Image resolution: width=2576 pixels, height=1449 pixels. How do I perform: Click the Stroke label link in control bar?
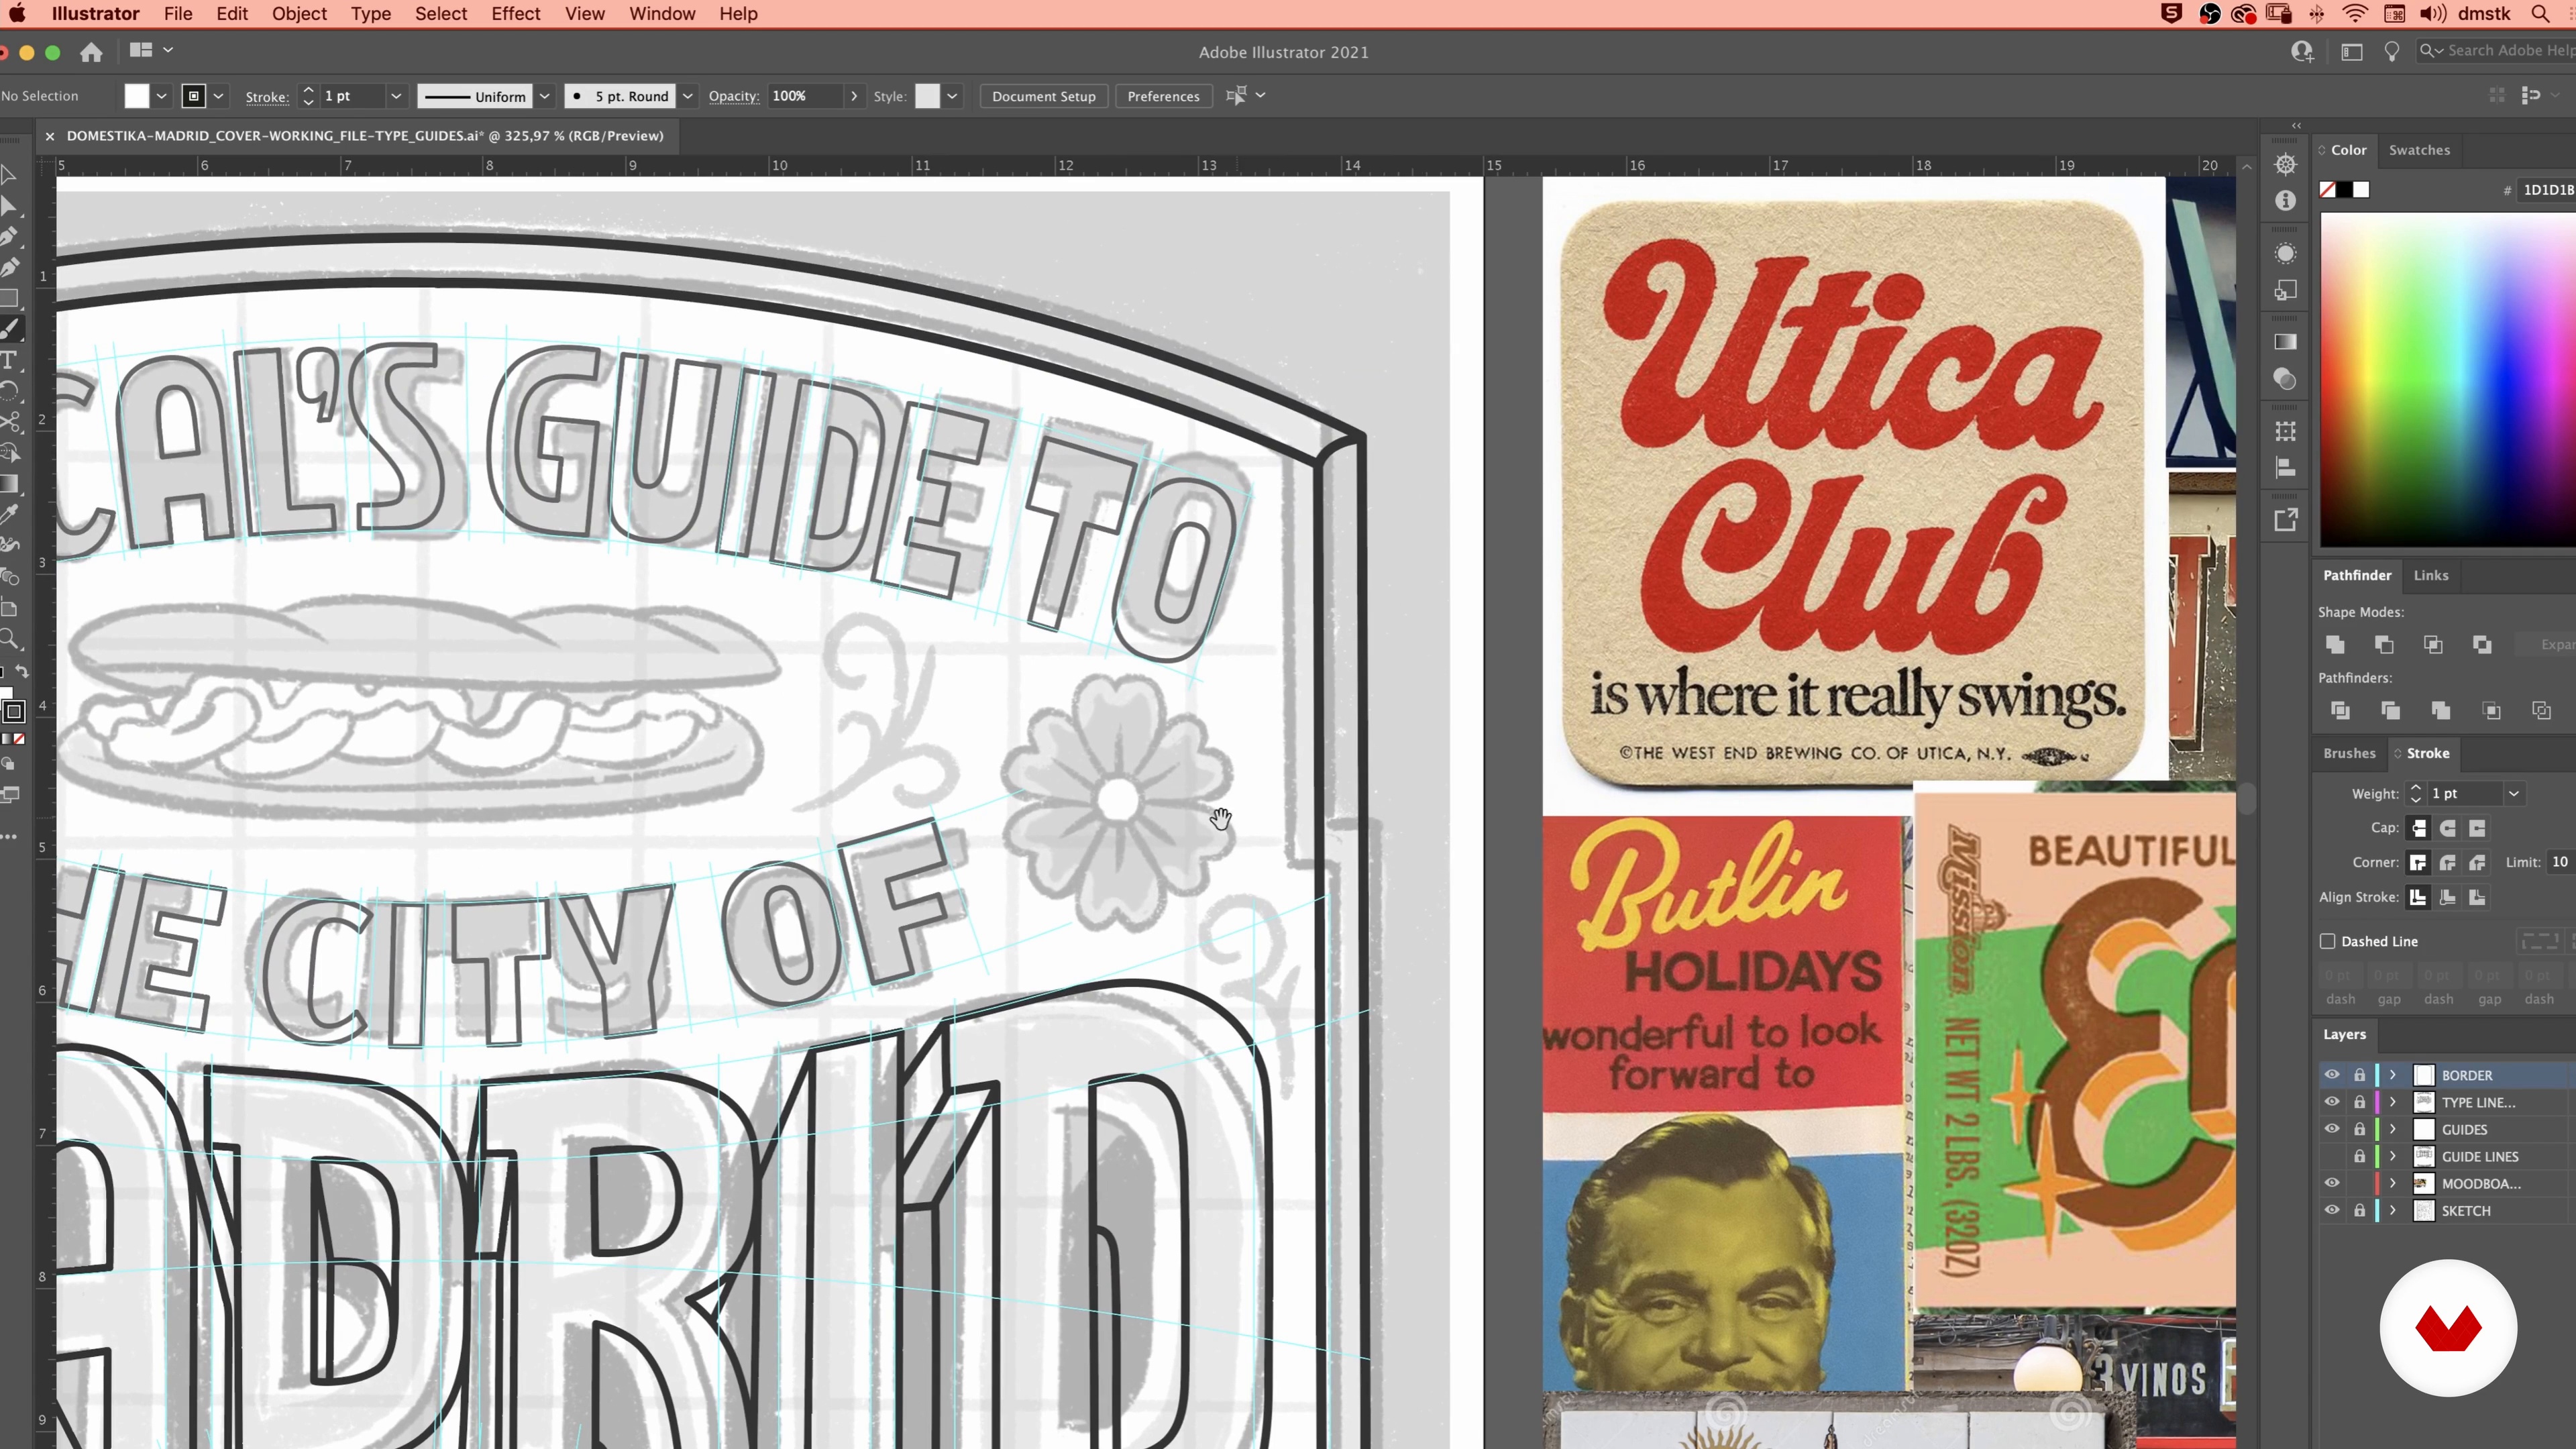point(267,97)
